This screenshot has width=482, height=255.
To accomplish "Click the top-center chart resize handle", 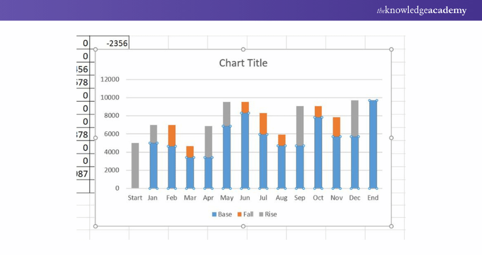I will click(x=243, y=50).
